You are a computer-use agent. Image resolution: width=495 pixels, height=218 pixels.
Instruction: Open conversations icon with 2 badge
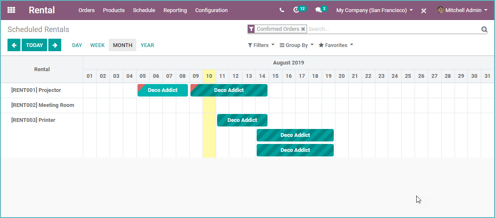[x=321, y=10]
